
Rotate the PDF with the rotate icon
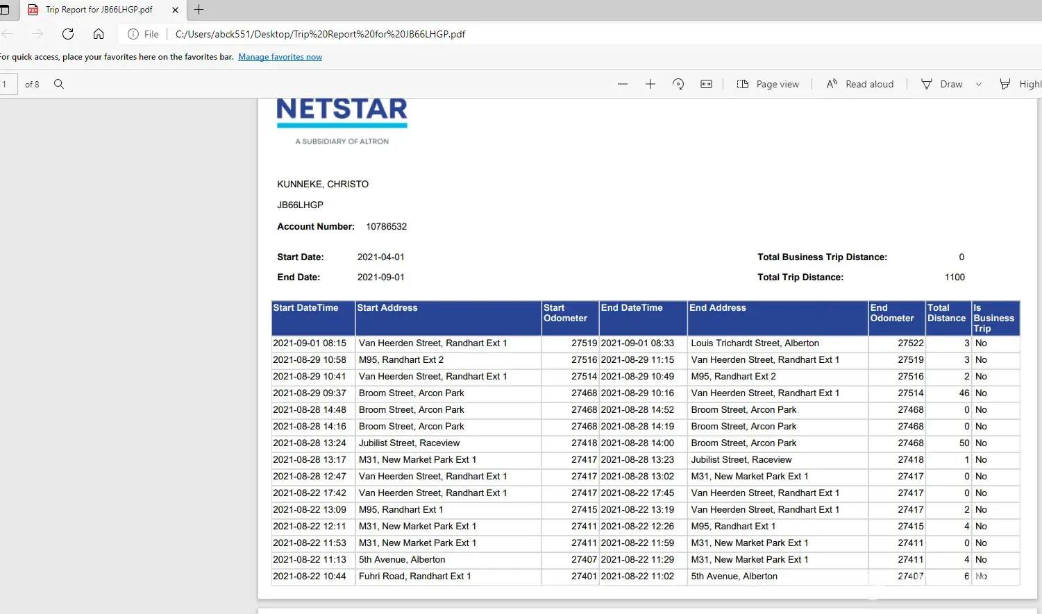[678, 84]
